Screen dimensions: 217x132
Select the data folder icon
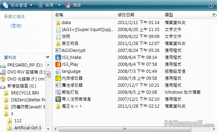58,23
